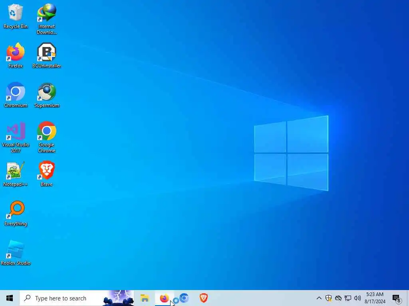Open the network status tray icon
The width and height of the screenshot is (409, 306).
(348, 298)
